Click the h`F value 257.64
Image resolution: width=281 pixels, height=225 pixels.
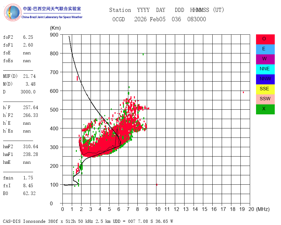tap(31, 107)
